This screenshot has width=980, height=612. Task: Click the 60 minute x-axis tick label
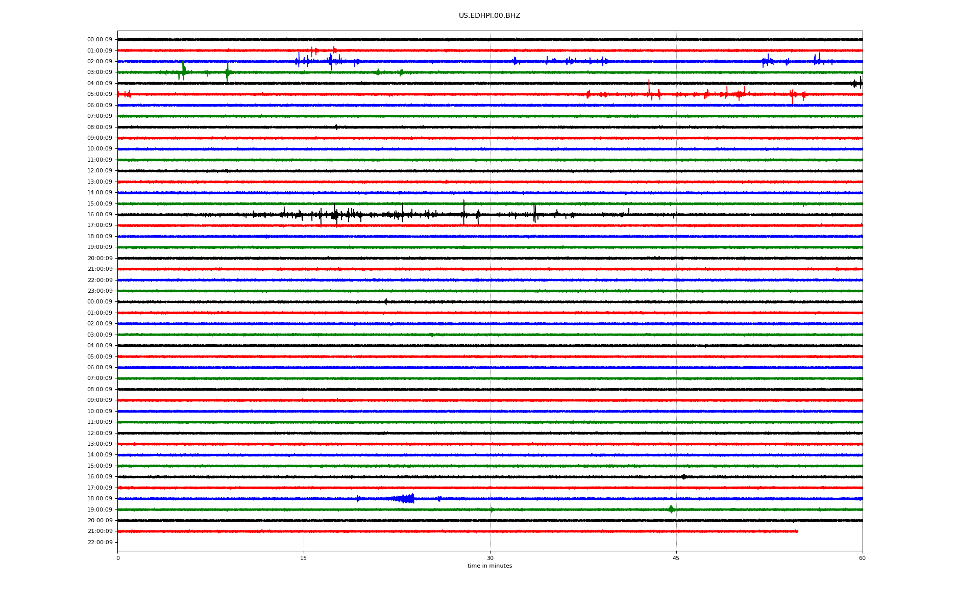tap(862, 558)
